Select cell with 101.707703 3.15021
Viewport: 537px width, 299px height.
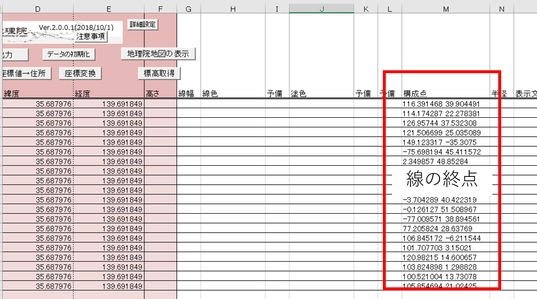coord(446,248)
